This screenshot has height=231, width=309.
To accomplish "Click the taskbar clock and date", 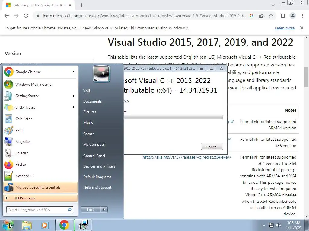I will 294,225.
